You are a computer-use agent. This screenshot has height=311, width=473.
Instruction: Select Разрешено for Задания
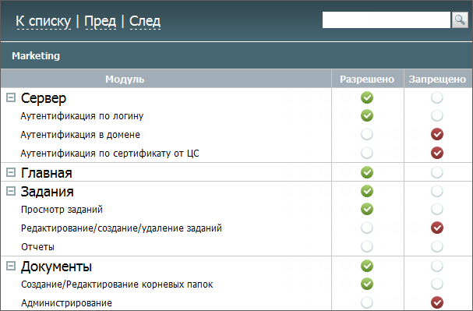[x=367, y=191]
